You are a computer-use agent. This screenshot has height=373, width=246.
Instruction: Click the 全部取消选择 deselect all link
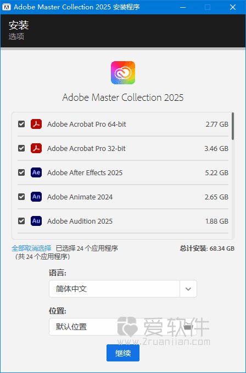click(31, 248)
